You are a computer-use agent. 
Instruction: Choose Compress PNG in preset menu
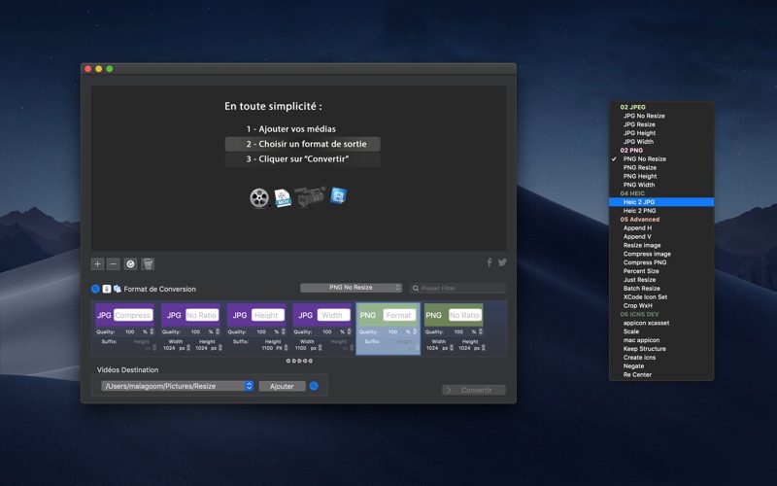pyautogui.click(x=661, y=262)
